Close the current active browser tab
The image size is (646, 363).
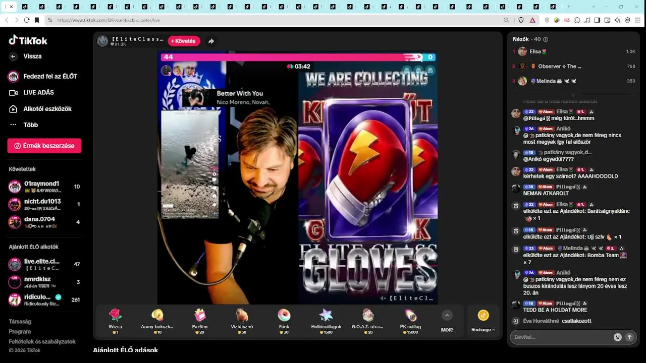click(x=12, y=7)
